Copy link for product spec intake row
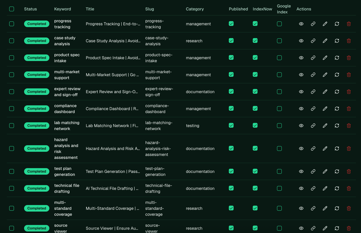361x233 pixels. click(313, 58)
